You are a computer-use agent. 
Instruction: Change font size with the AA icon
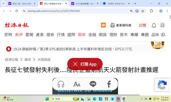[x=77, y=84]
